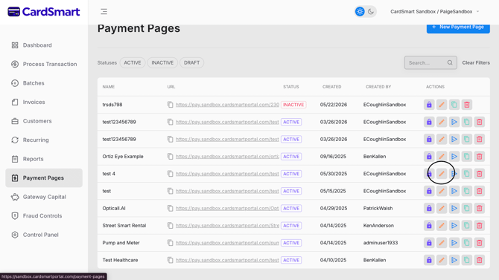Delete the Ortiz Eye Example page
Screen dimensions: 499x280
480,157
